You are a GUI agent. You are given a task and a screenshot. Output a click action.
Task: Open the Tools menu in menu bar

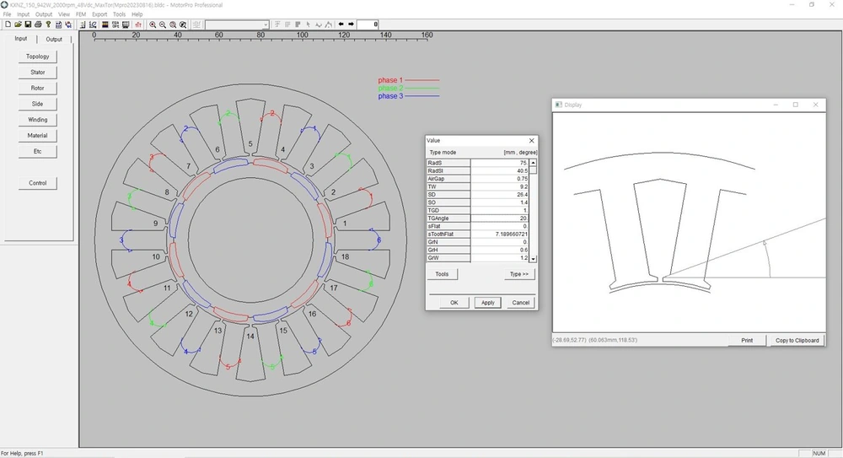pos(120,14)
